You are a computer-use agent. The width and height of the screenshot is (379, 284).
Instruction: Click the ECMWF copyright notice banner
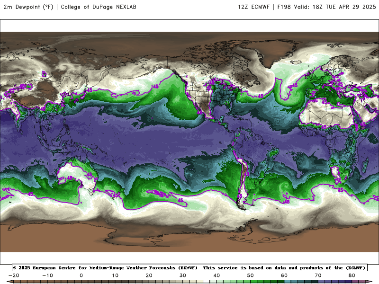[189, 267]
